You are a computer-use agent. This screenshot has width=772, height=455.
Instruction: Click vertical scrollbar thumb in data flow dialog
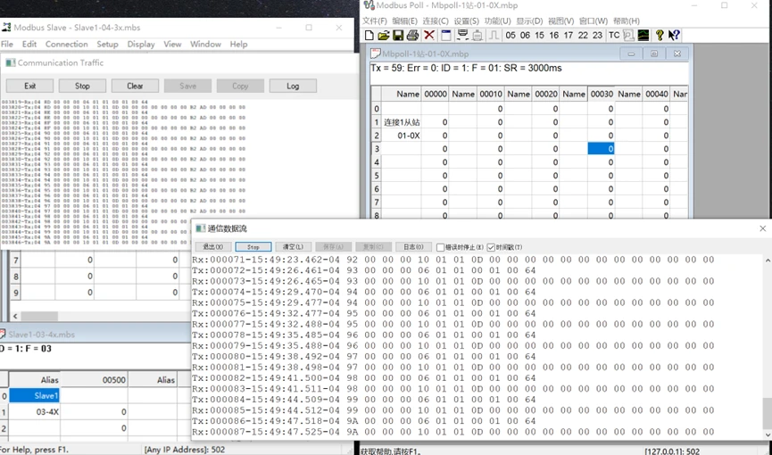pyautogui.click(x=767, y=414)
